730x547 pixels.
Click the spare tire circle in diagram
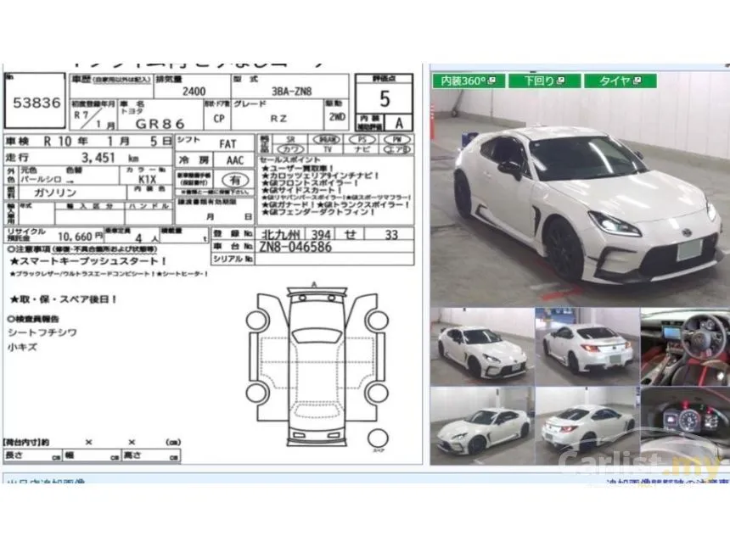click(378, 438)
